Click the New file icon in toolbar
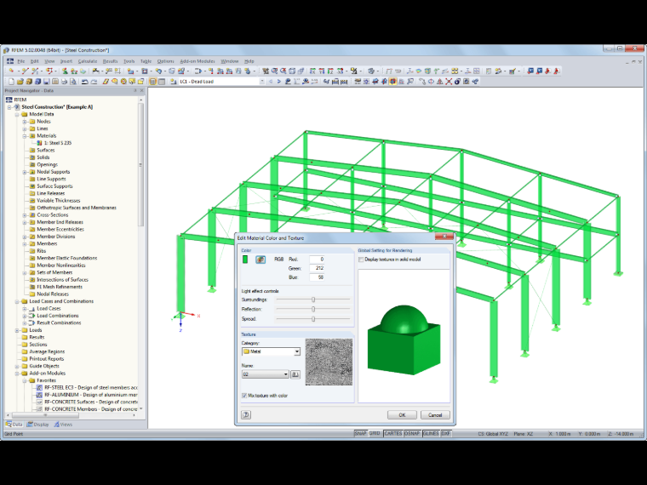647x485 pixels. (x=12, y=82)
